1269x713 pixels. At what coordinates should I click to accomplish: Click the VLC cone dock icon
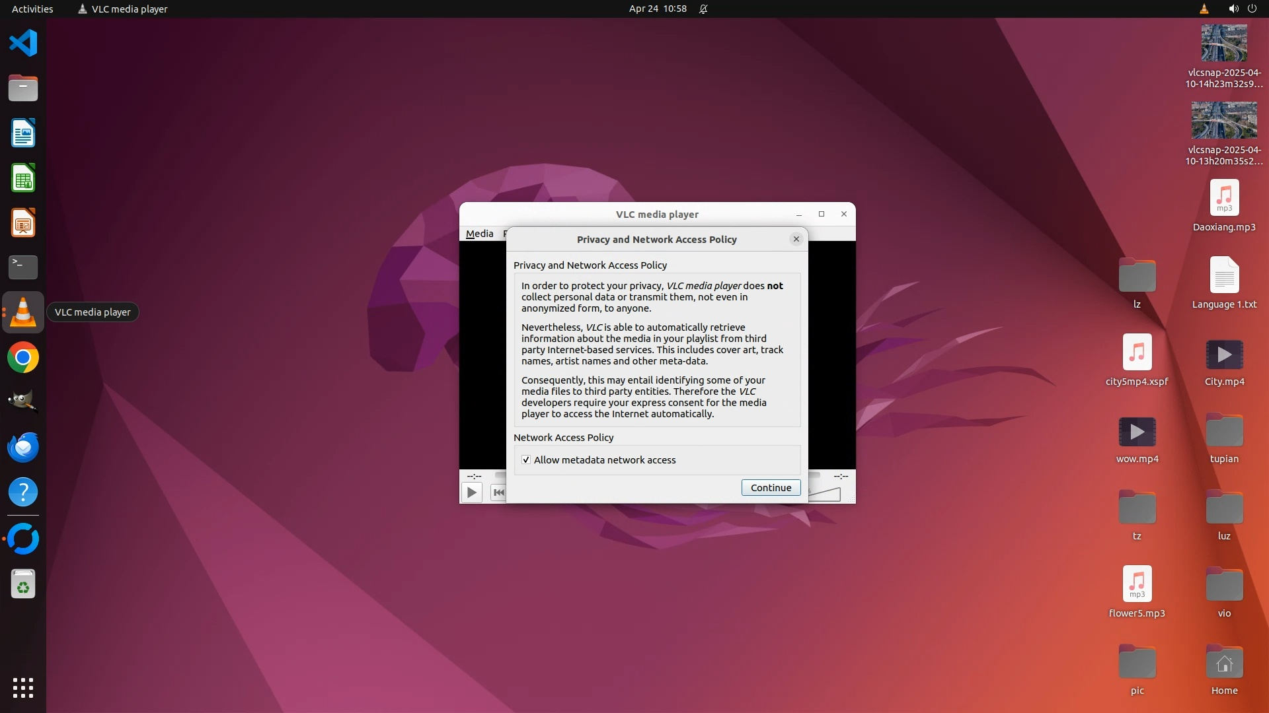point(23,312)
